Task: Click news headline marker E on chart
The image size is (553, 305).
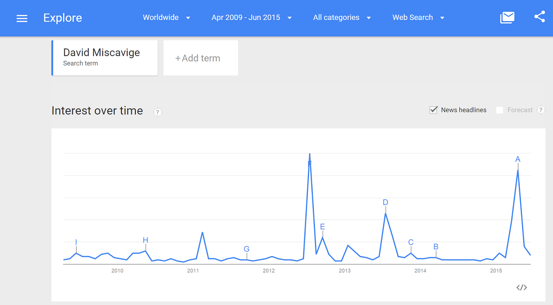Action: coord(322,227)
